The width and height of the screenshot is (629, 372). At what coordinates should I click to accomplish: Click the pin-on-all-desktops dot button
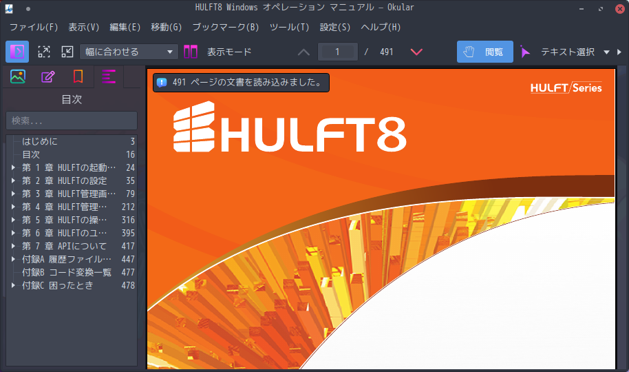(28, 8)
